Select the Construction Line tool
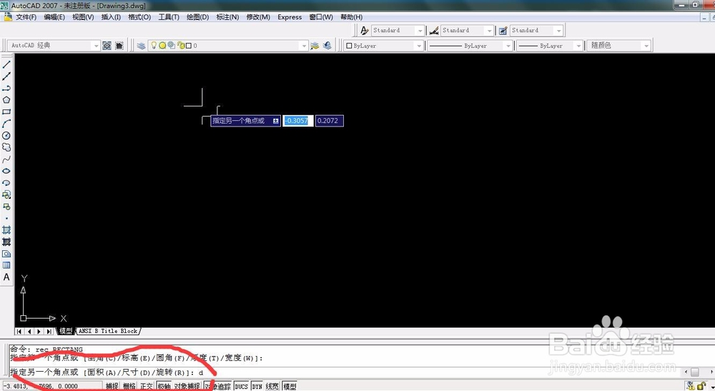The image size is (715, 391). click(x=6, y=76)
